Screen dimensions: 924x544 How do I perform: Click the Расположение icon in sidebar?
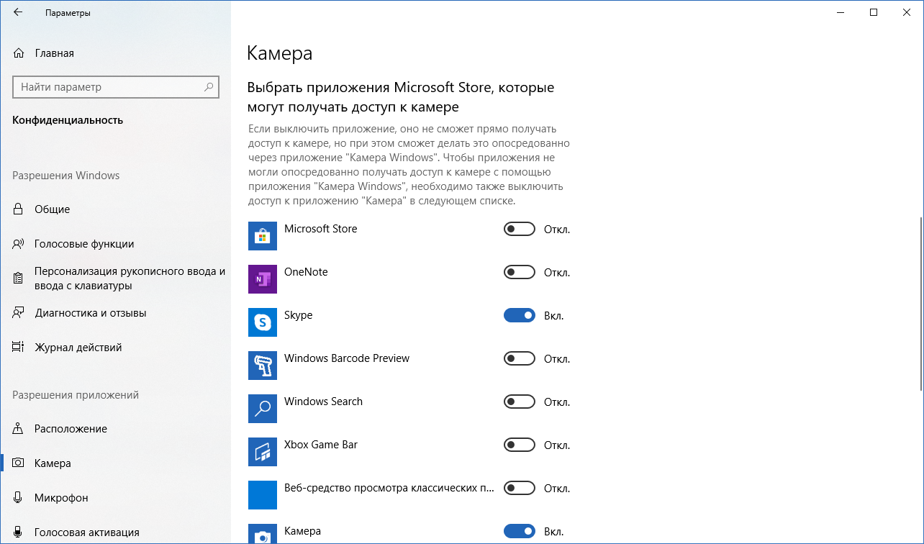pyautogui.click(x=19, y=429)
